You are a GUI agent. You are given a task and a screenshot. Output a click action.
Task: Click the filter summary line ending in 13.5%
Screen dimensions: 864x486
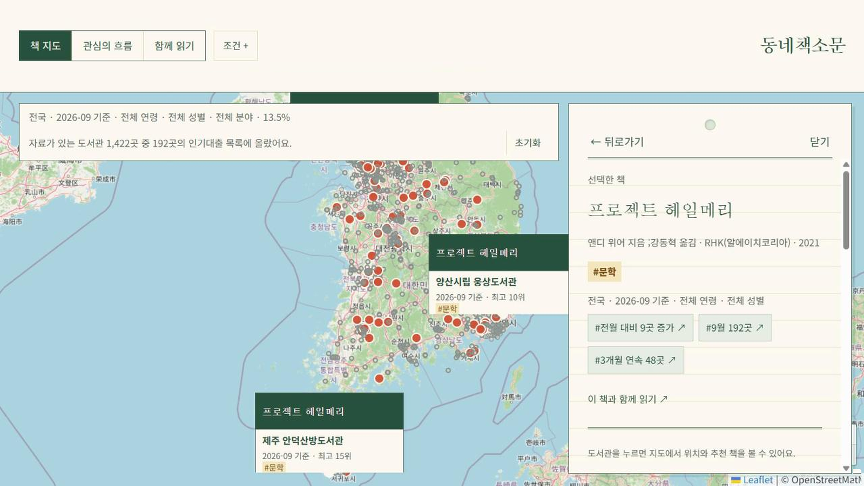tap(159, 117)
